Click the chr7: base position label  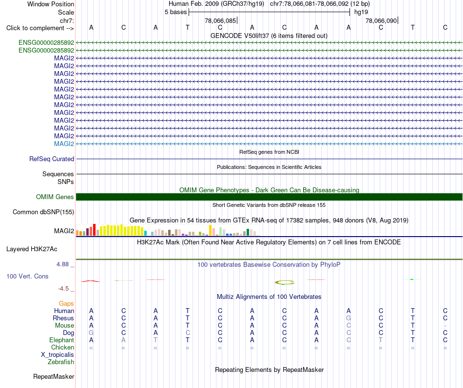67,20
